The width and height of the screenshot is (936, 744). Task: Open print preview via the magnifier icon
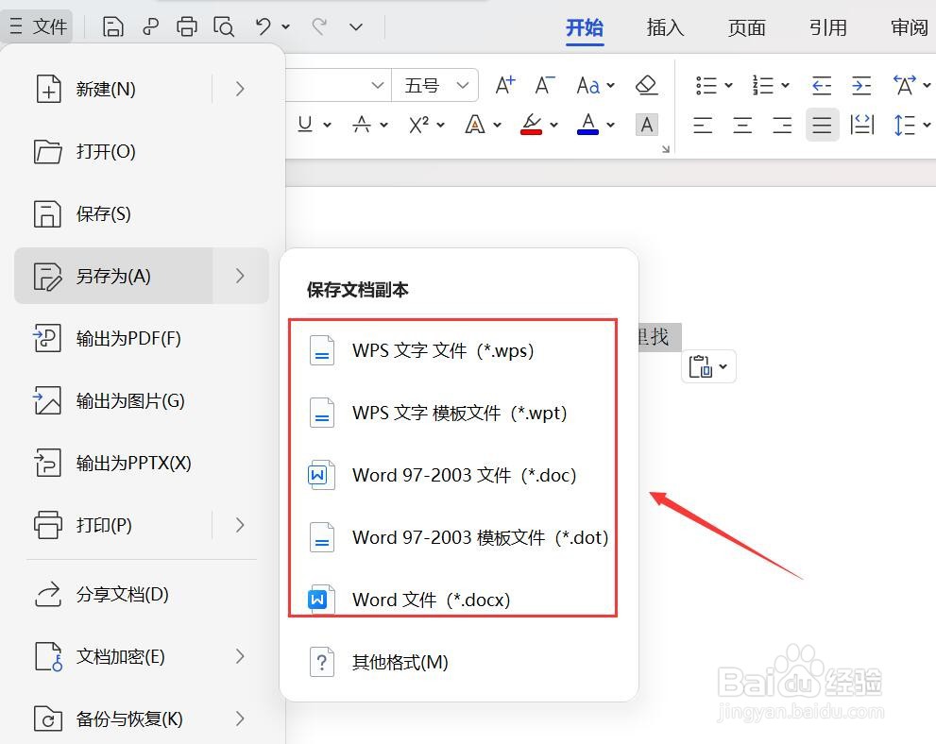pos(224,25)
